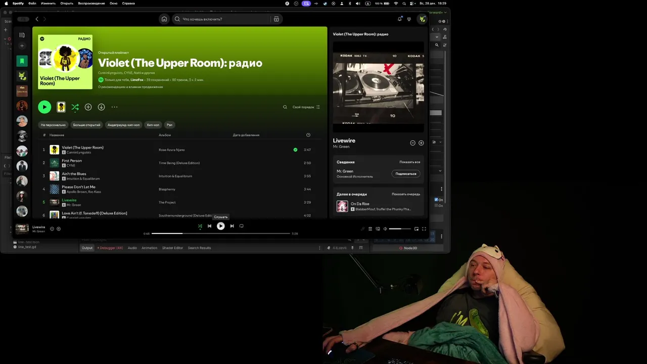
Task: Download the playlist with the arrow icon
Action: pos(101,107)
